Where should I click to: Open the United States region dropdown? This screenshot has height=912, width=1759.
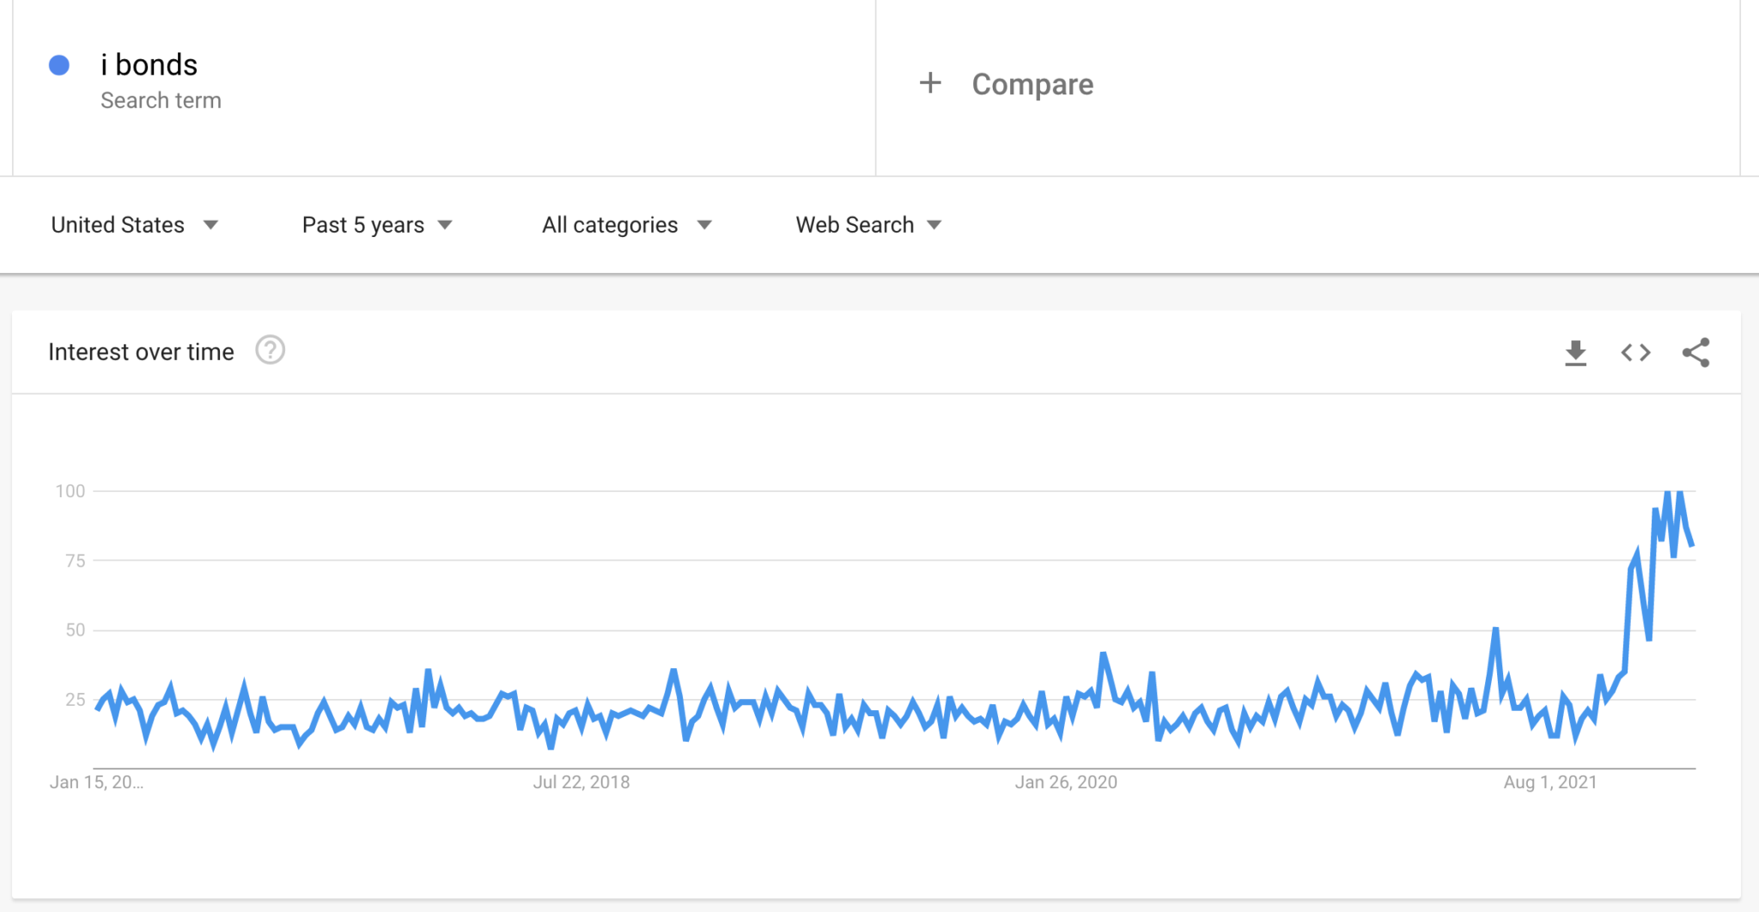(134, 225)
